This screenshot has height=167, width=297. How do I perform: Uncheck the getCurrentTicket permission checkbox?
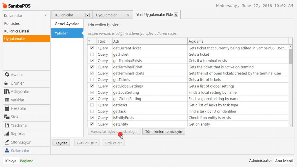(92, 48)
